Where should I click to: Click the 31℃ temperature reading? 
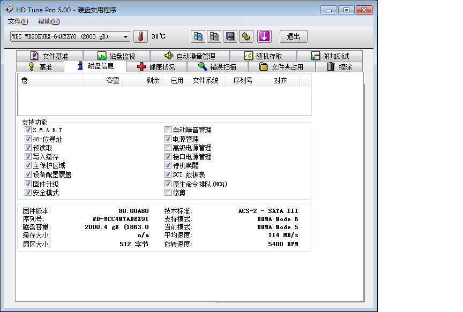159,36
